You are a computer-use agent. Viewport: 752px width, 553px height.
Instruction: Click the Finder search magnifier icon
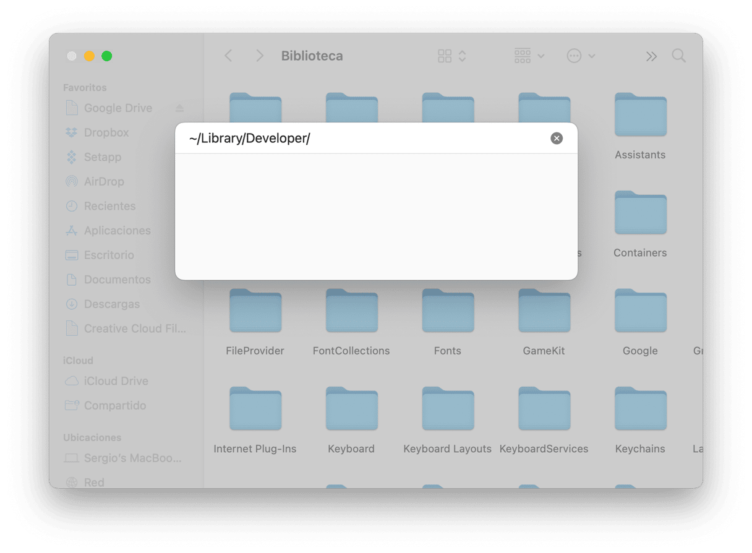pyautogui.click(x=678, y=56)
